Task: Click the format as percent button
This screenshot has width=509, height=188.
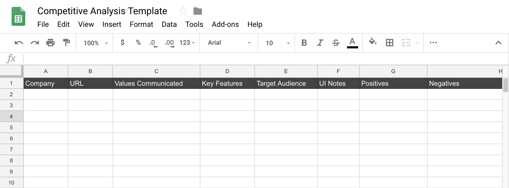Action: (138, 43)
